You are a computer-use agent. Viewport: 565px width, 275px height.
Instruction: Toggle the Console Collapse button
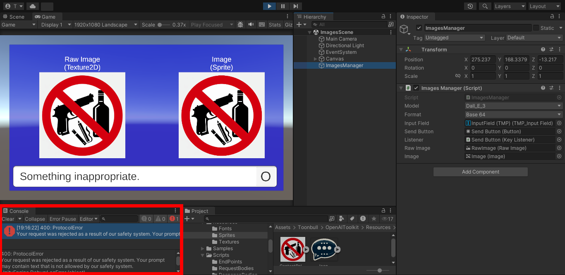click(x=35, y=219)
